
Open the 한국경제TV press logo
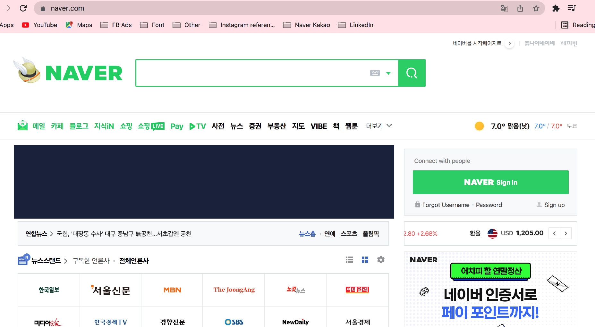[110, 322]
